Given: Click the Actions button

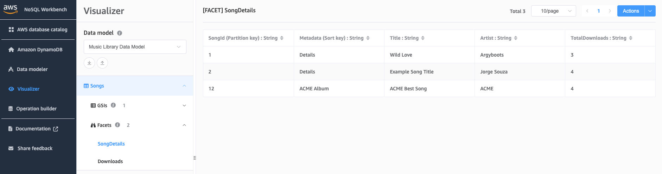Looking at the screenshot, I should pos(631,11).
